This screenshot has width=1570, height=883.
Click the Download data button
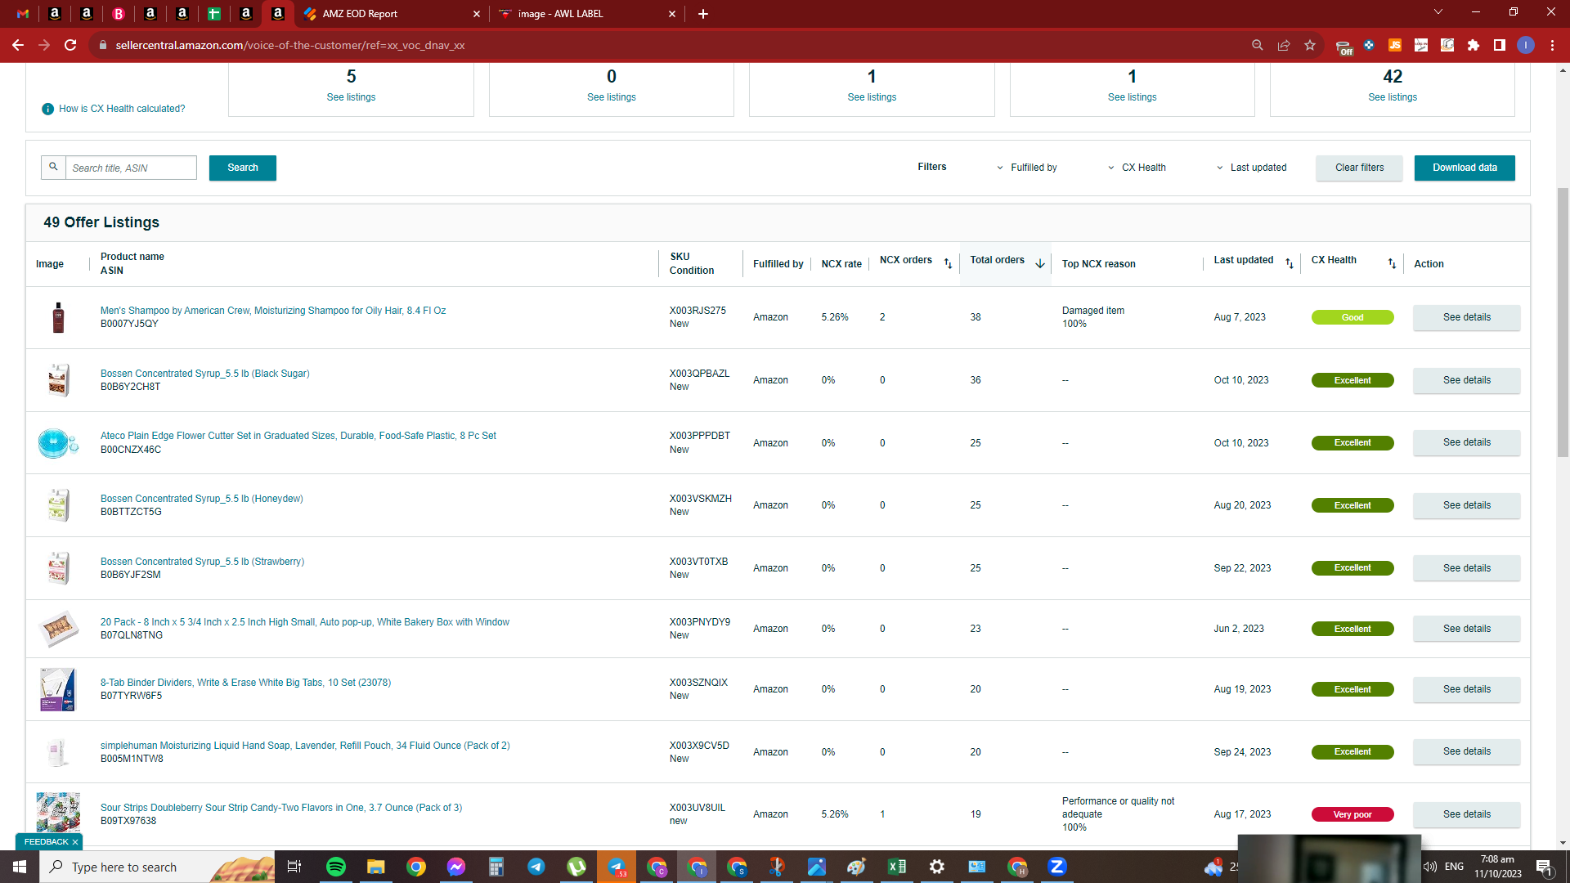pos(1465,168)
